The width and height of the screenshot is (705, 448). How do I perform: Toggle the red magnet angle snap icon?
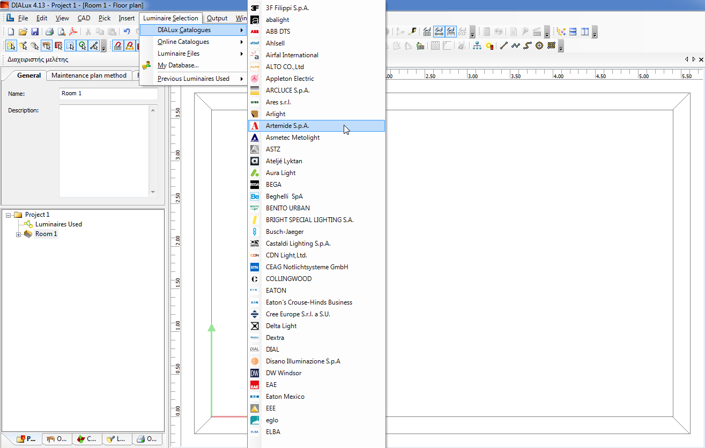pos(129,45)
